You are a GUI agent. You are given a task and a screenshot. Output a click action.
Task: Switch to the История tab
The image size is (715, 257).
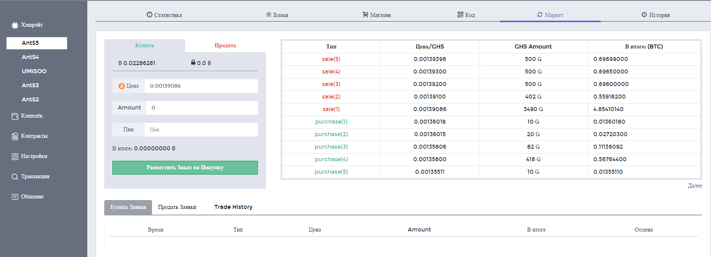(x=656, y=15)
